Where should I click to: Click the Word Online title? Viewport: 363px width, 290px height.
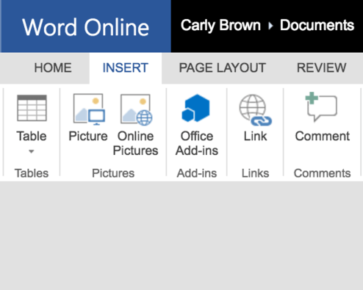85,27
